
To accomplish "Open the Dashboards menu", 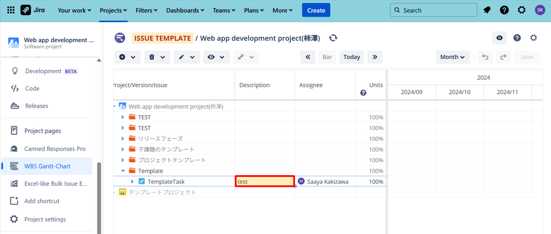I will [x=185, y=10].
